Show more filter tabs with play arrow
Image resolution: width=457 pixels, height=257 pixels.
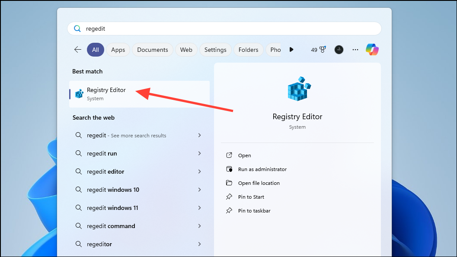[291, 50]
